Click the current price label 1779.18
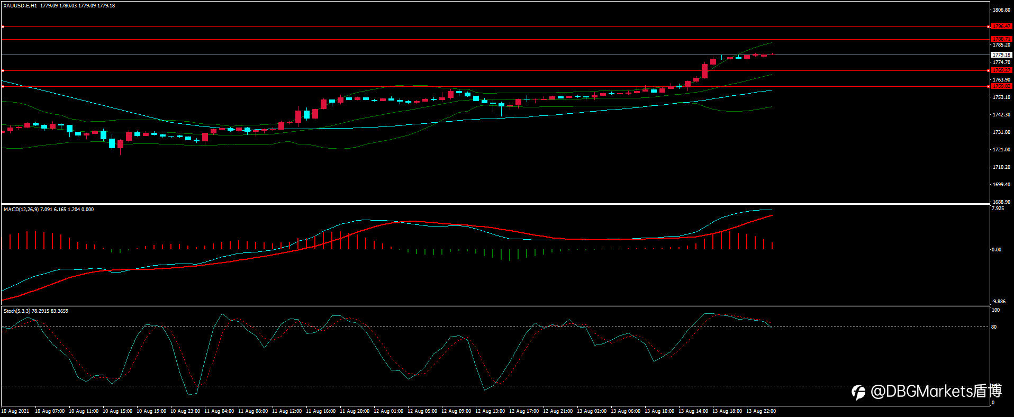This screenshot has height=417, width=1014. (1001, 55)
